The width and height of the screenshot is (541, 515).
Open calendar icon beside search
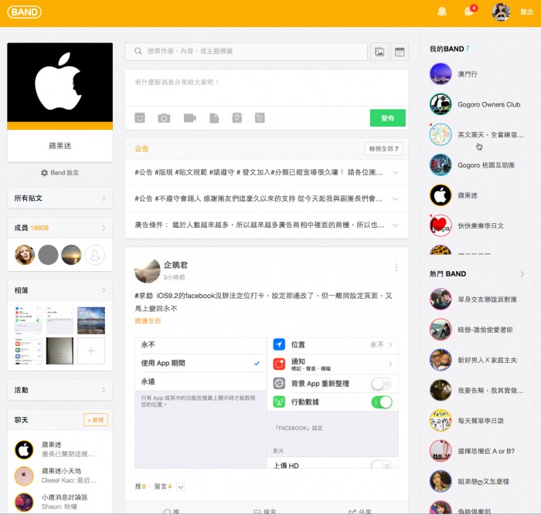pyautogui.click(x=400, y=52)
